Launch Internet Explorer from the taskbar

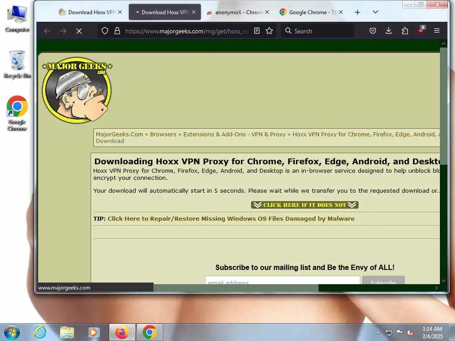click(x=40, y=332)
